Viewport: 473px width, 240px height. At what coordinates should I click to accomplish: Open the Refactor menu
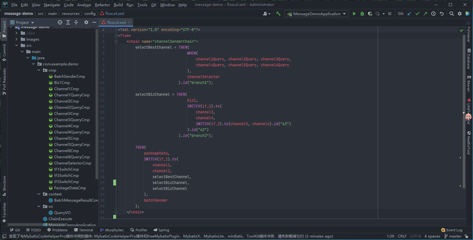[x=102, y=5]
